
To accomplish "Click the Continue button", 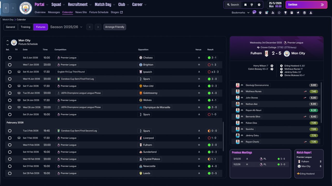I will [307, 5].
